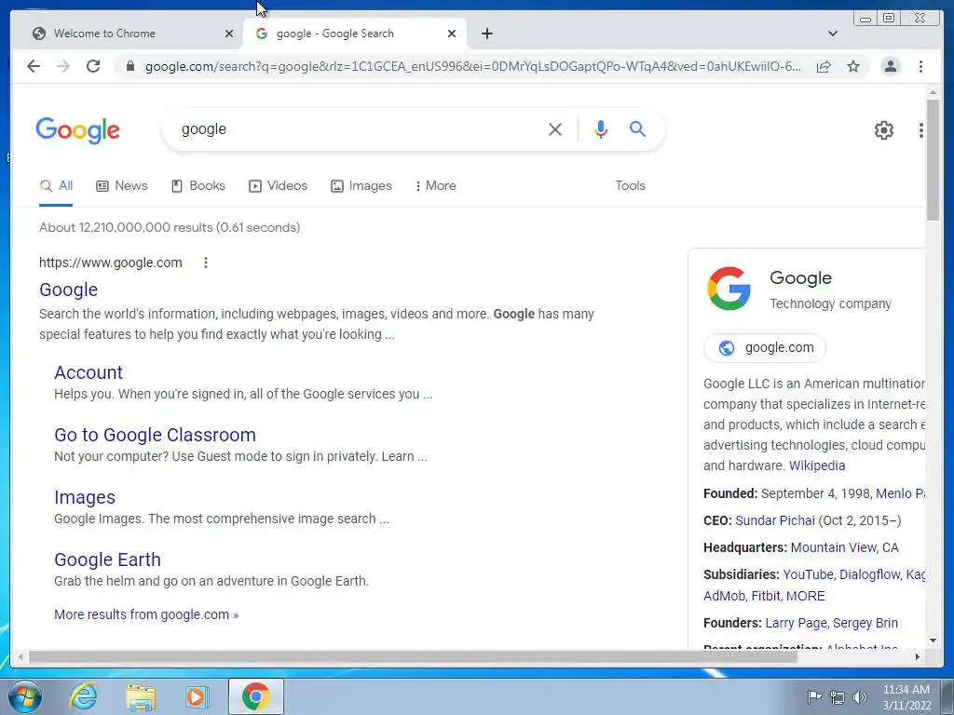954x715 pixels.
Task: Switch to the News results tab
Action: coord(122,186)
